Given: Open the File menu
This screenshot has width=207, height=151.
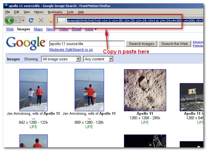Looking at the screenshot, I should point(8,12).
